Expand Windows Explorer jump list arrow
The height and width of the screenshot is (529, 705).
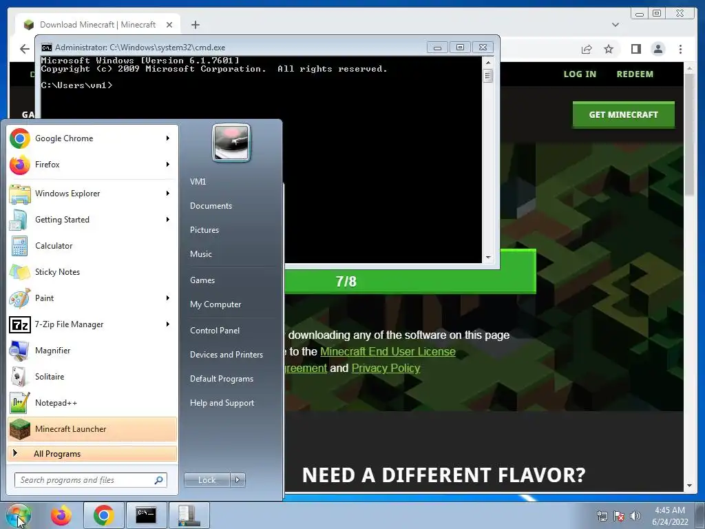tap(168, 194)
